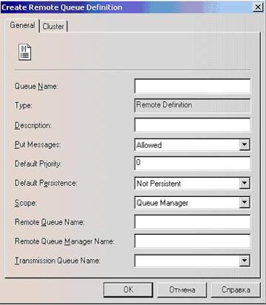266x305 pixels.
Task: Click the queue definition document icon
Action: coord(24,52)
